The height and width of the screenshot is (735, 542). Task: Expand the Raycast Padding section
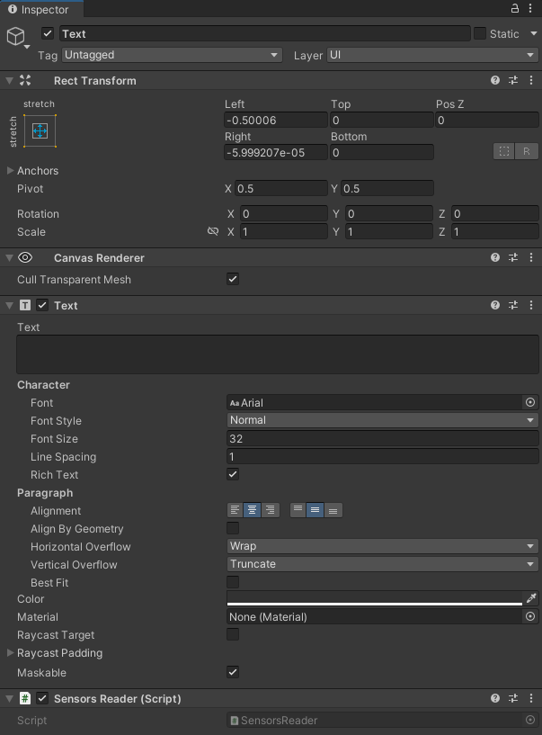tap(11, 653)
